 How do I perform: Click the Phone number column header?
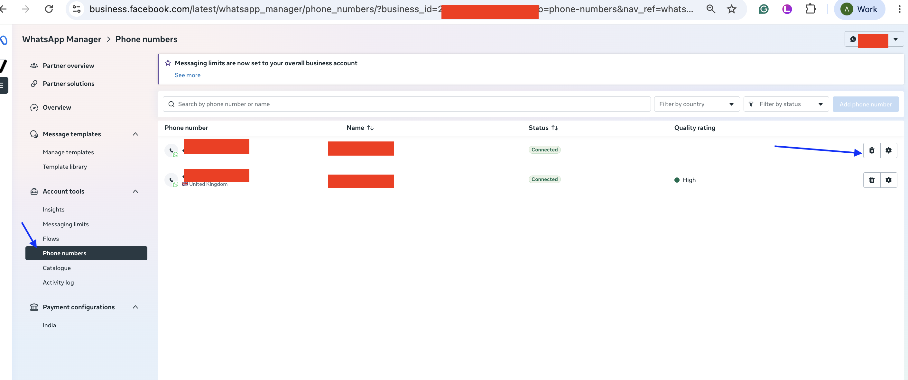186,128
